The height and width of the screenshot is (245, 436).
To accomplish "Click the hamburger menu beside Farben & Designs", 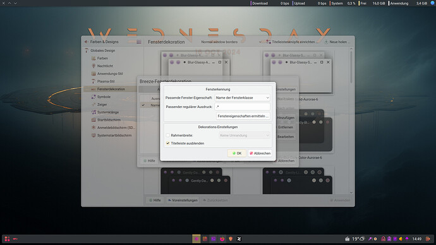I will (139, 42).
